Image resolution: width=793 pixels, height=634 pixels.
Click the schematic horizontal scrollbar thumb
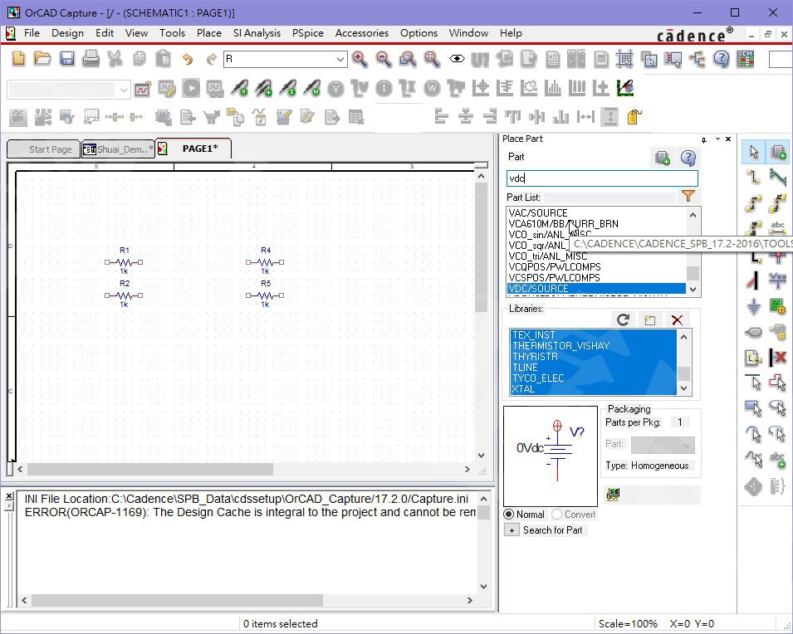pos(150,469)
